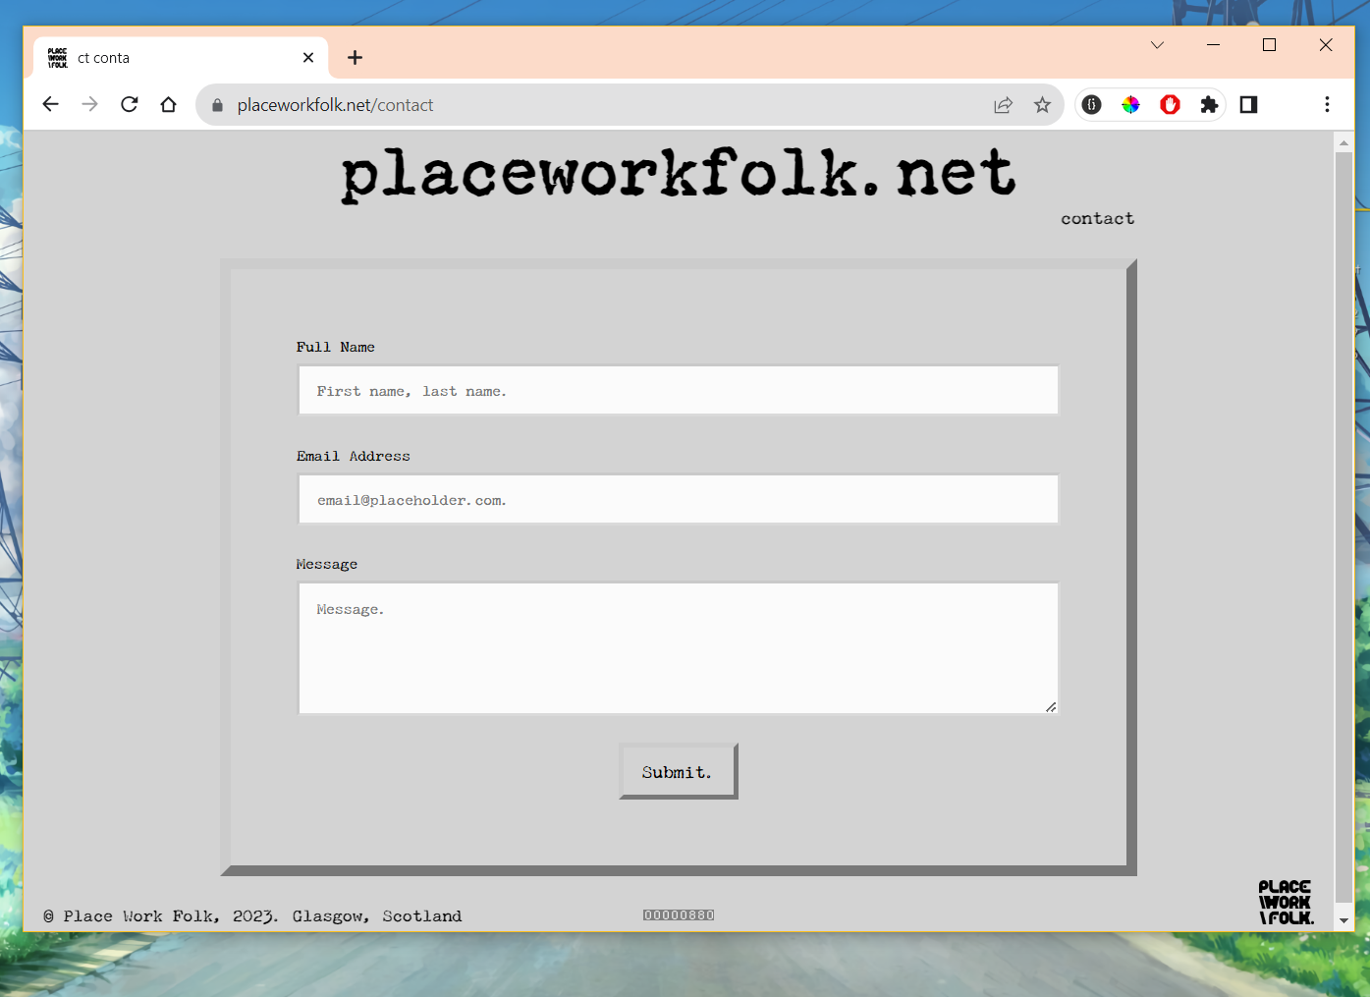Share this page using the share icon
The height and width of the screenshot is (997, 1370).
pyautogui.click(x=1003, y=105)
